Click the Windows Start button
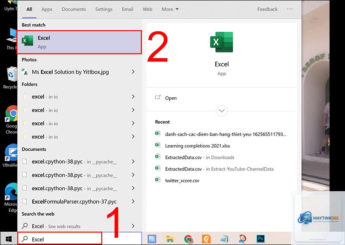345x245 pixels. coord(9,239)
